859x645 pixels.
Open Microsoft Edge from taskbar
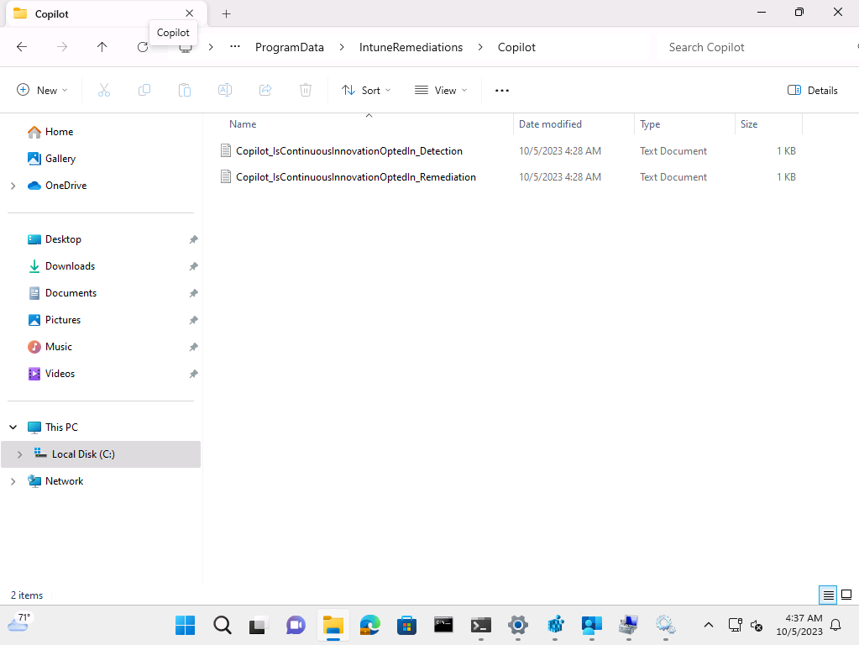click(369, 625)
